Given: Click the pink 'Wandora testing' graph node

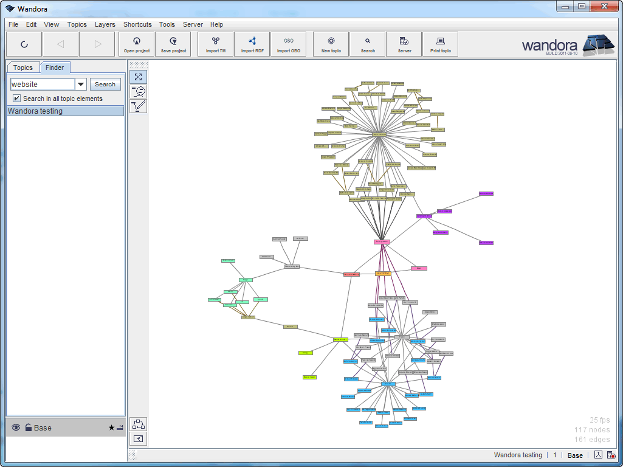Looking at the screenshot, I should [381, 241].
